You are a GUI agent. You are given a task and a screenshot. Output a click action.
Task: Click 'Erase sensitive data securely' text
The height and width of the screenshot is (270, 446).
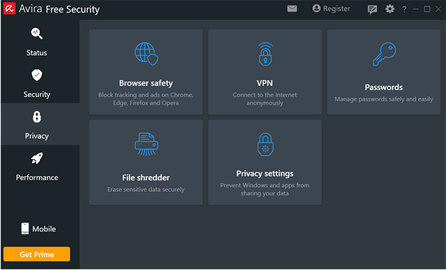(146, 189)
